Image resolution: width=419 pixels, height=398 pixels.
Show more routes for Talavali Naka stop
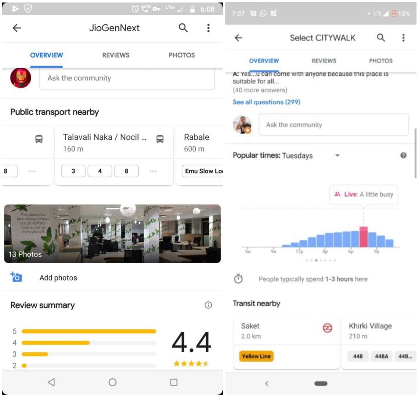pyautogui.click(x=153, y=171)
